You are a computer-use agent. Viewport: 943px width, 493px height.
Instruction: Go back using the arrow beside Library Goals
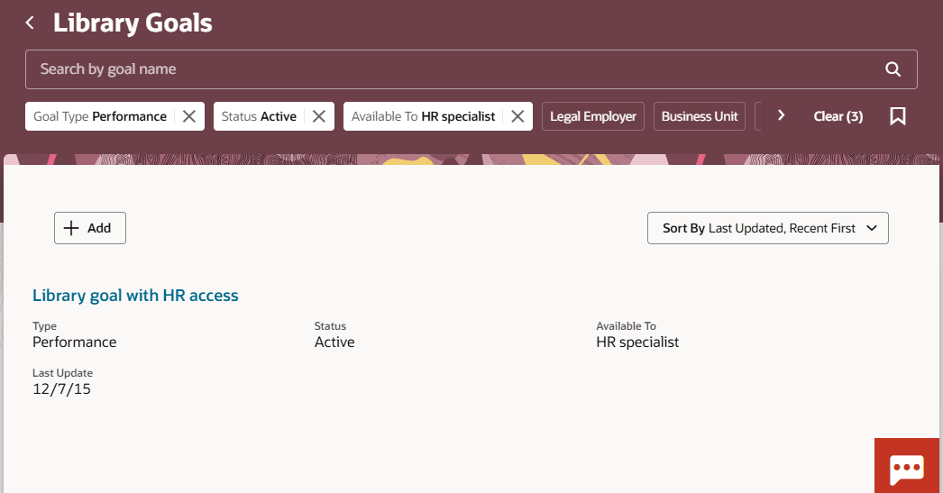(30, 23)
